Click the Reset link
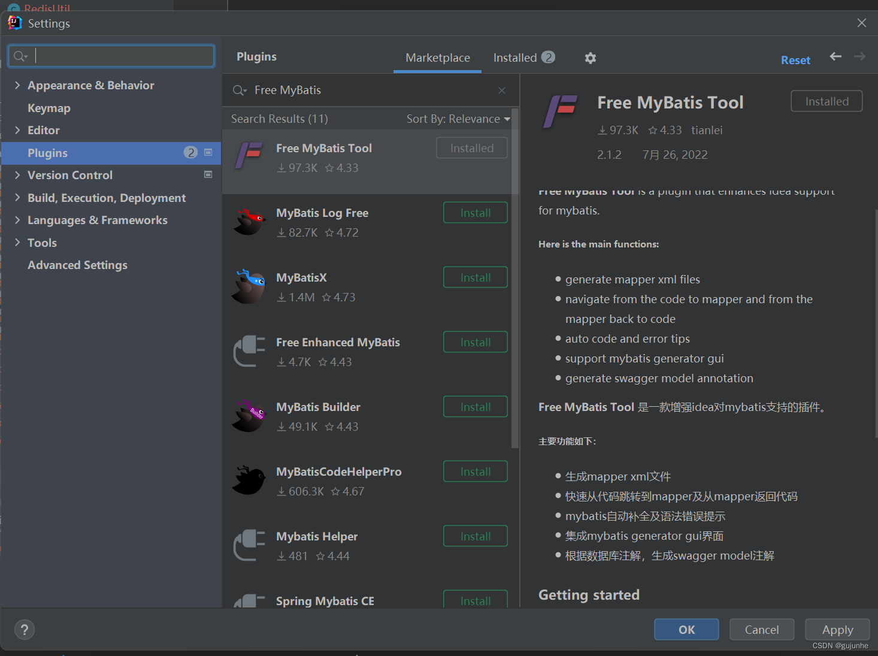Image resolution: width=878 pixels, height=656 pixels. coord(795,60)
